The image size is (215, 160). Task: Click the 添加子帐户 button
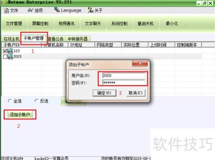pyautogui.click(x=20, y=115)
